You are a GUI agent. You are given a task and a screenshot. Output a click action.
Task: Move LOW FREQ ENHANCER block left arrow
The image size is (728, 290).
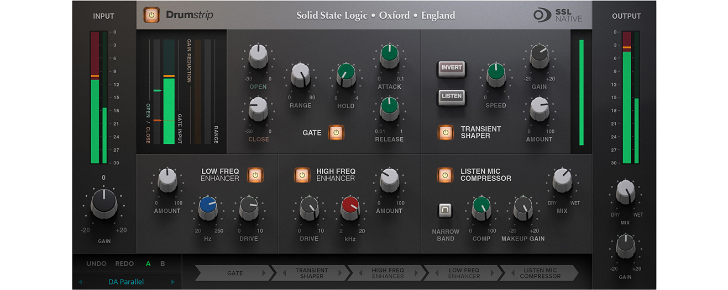[x=436, y=273]
